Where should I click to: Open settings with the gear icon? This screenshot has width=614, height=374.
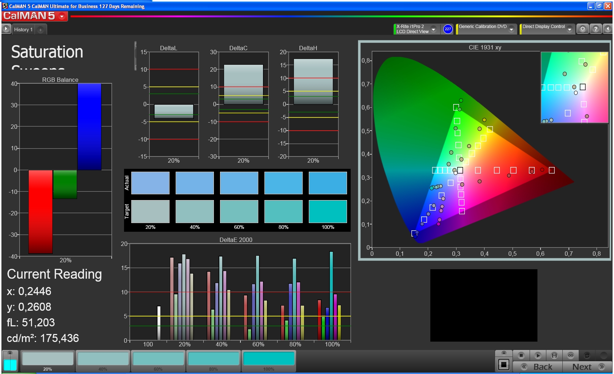pyautogui.click(x=582, y=29)
